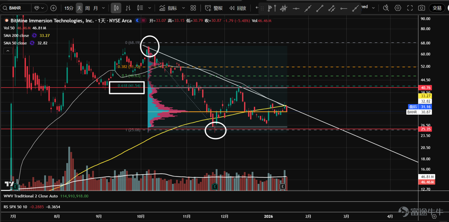Select the bar chart type icon

click(x=128, y=8)
